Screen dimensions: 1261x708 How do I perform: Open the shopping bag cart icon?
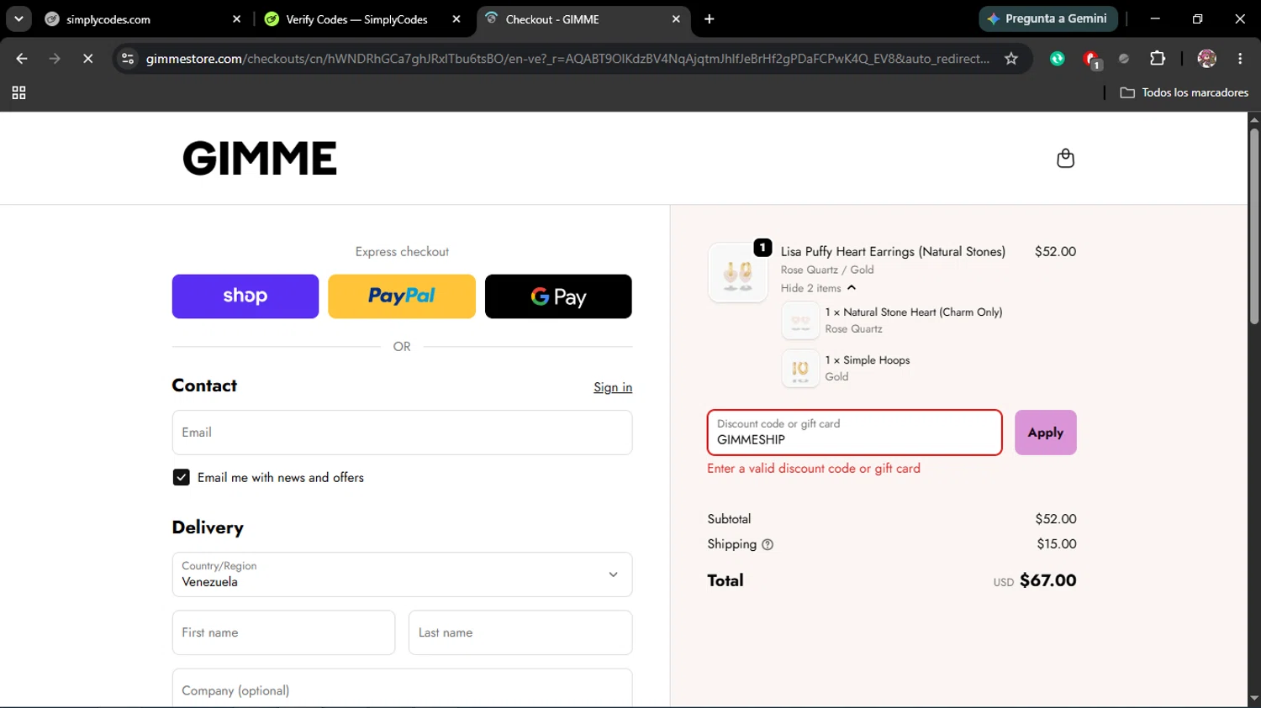[1065, 159]
